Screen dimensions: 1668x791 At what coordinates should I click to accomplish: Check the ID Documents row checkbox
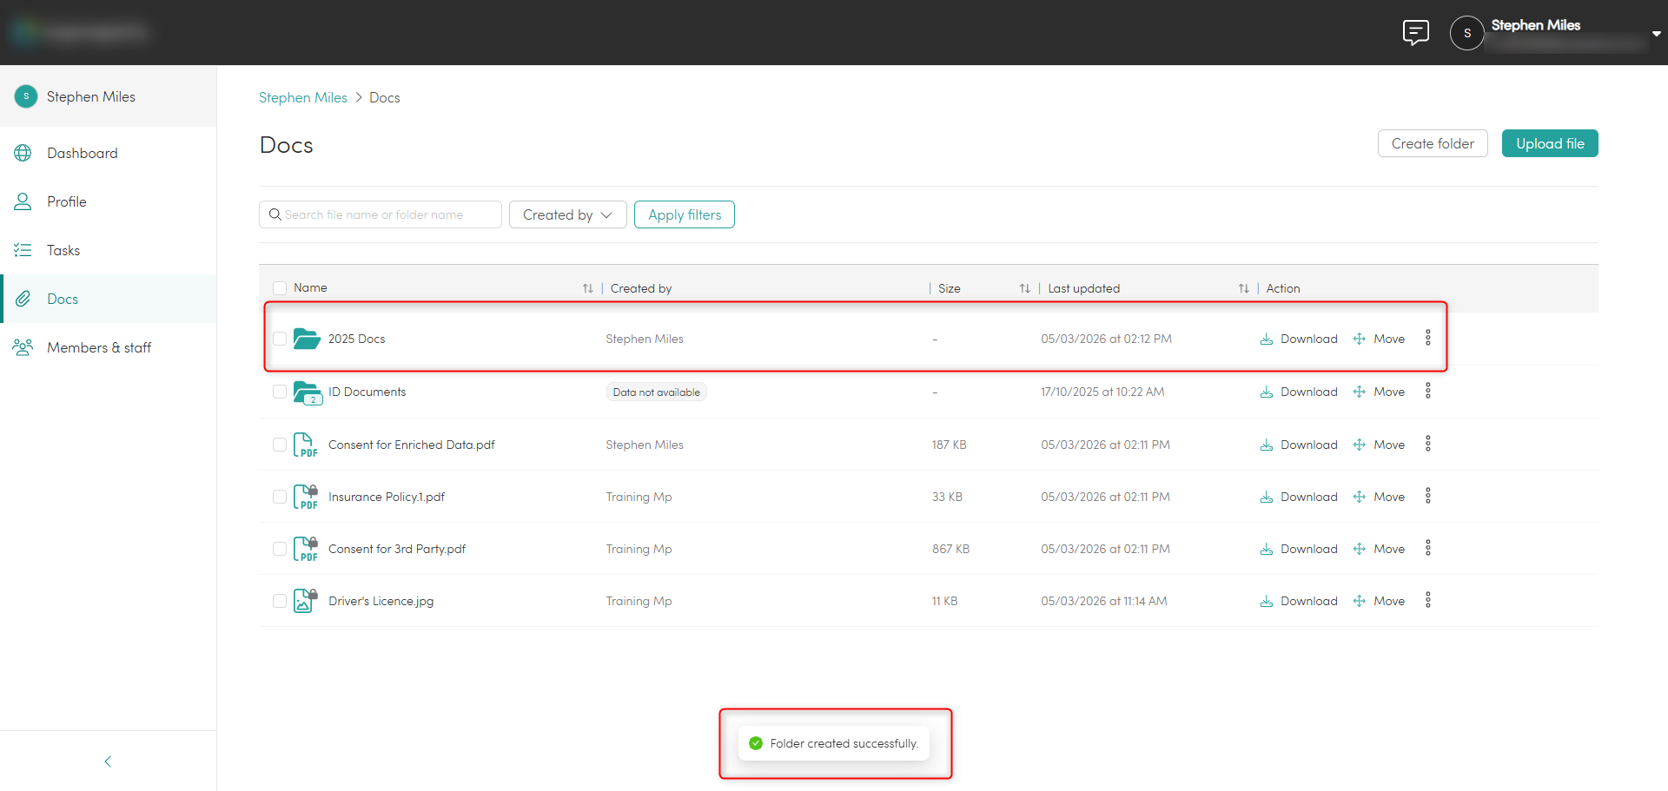pyautogui.click(x=280, y=392)
